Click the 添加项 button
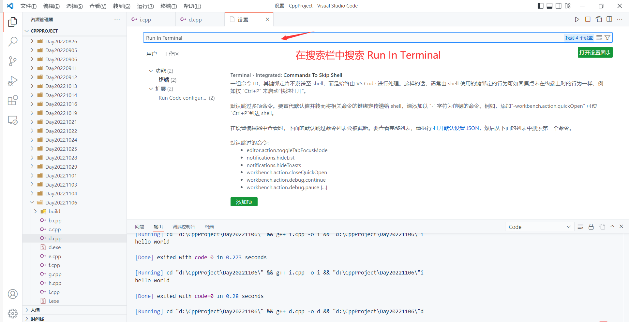The height and width of the screenshot is (322, 629). pyautogui.click(x=244, y=202)
